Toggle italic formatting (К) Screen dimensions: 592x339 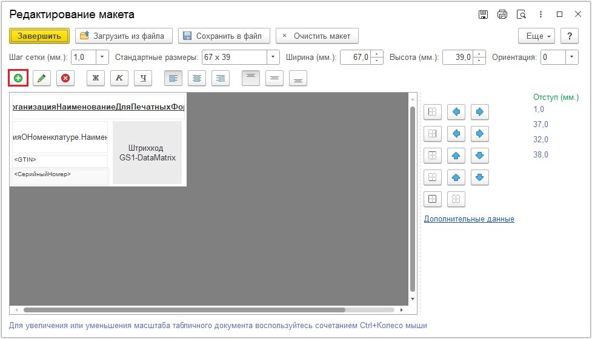(x=119, y=78)
